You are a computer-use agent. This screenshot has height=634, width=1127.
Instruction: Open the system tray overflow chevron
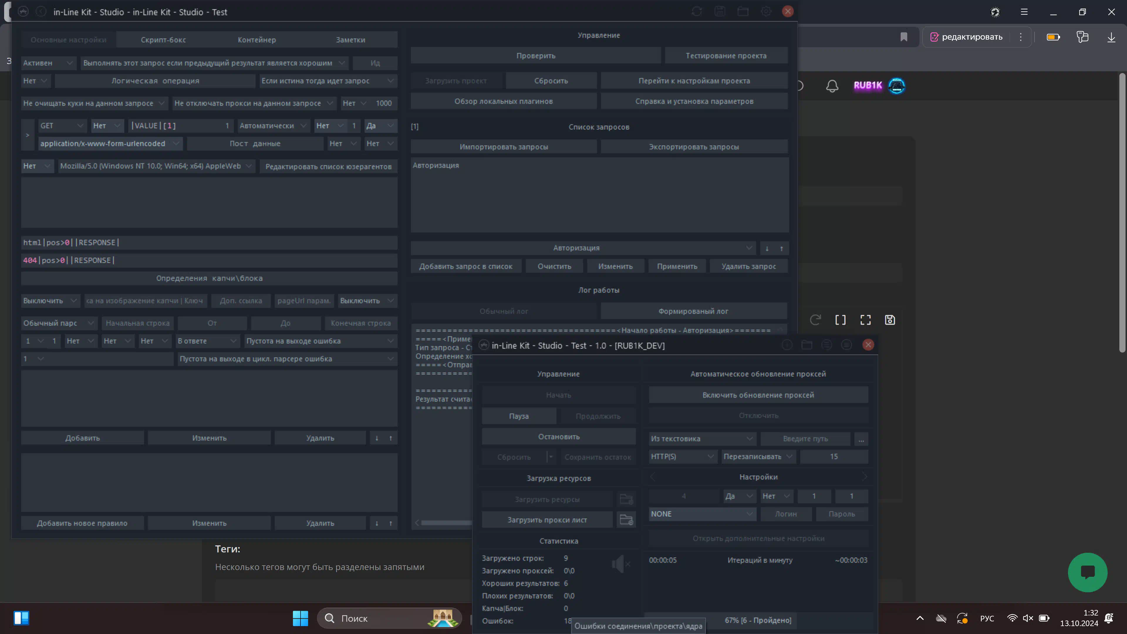tap(920, 618)
